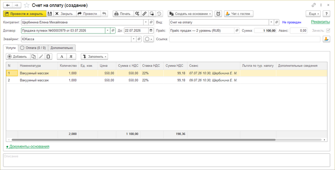The image size is (335, 170).
Task: Save document with the floppy disk icon
Action: pyautogui.click(x=50, y=14)
